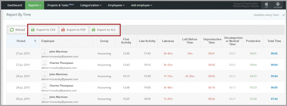
Task: Go to the Dashboard tab
Action: coord(15,5)
